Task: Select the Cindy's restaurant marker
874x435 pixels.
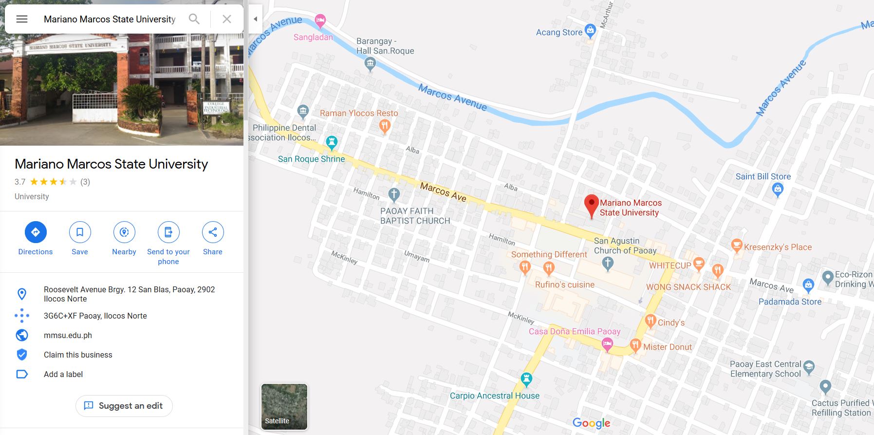Action: pyautogui.click(x=651, y=321)
